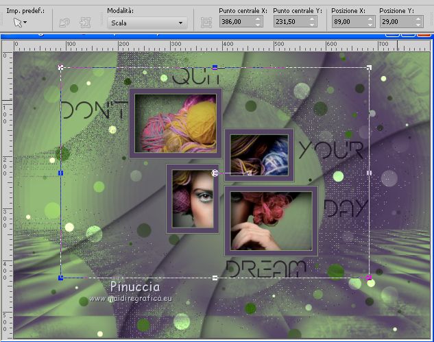Click the circular pivot point in selection center
The height and width of the screenshot is (342, 434).
point(215,173)
